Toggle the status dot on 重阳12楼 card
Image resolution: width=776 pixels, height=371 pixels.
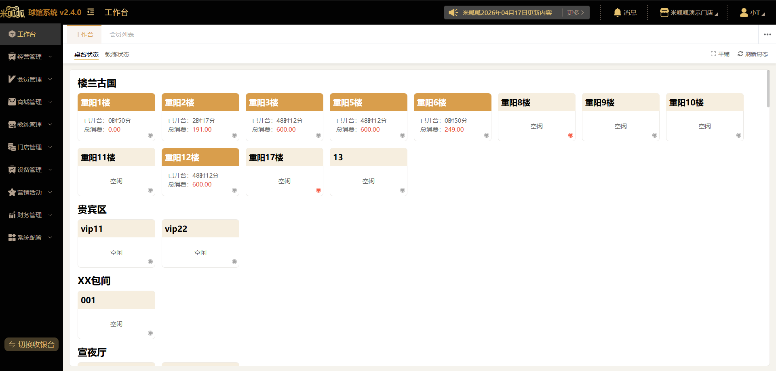point(234,190)
